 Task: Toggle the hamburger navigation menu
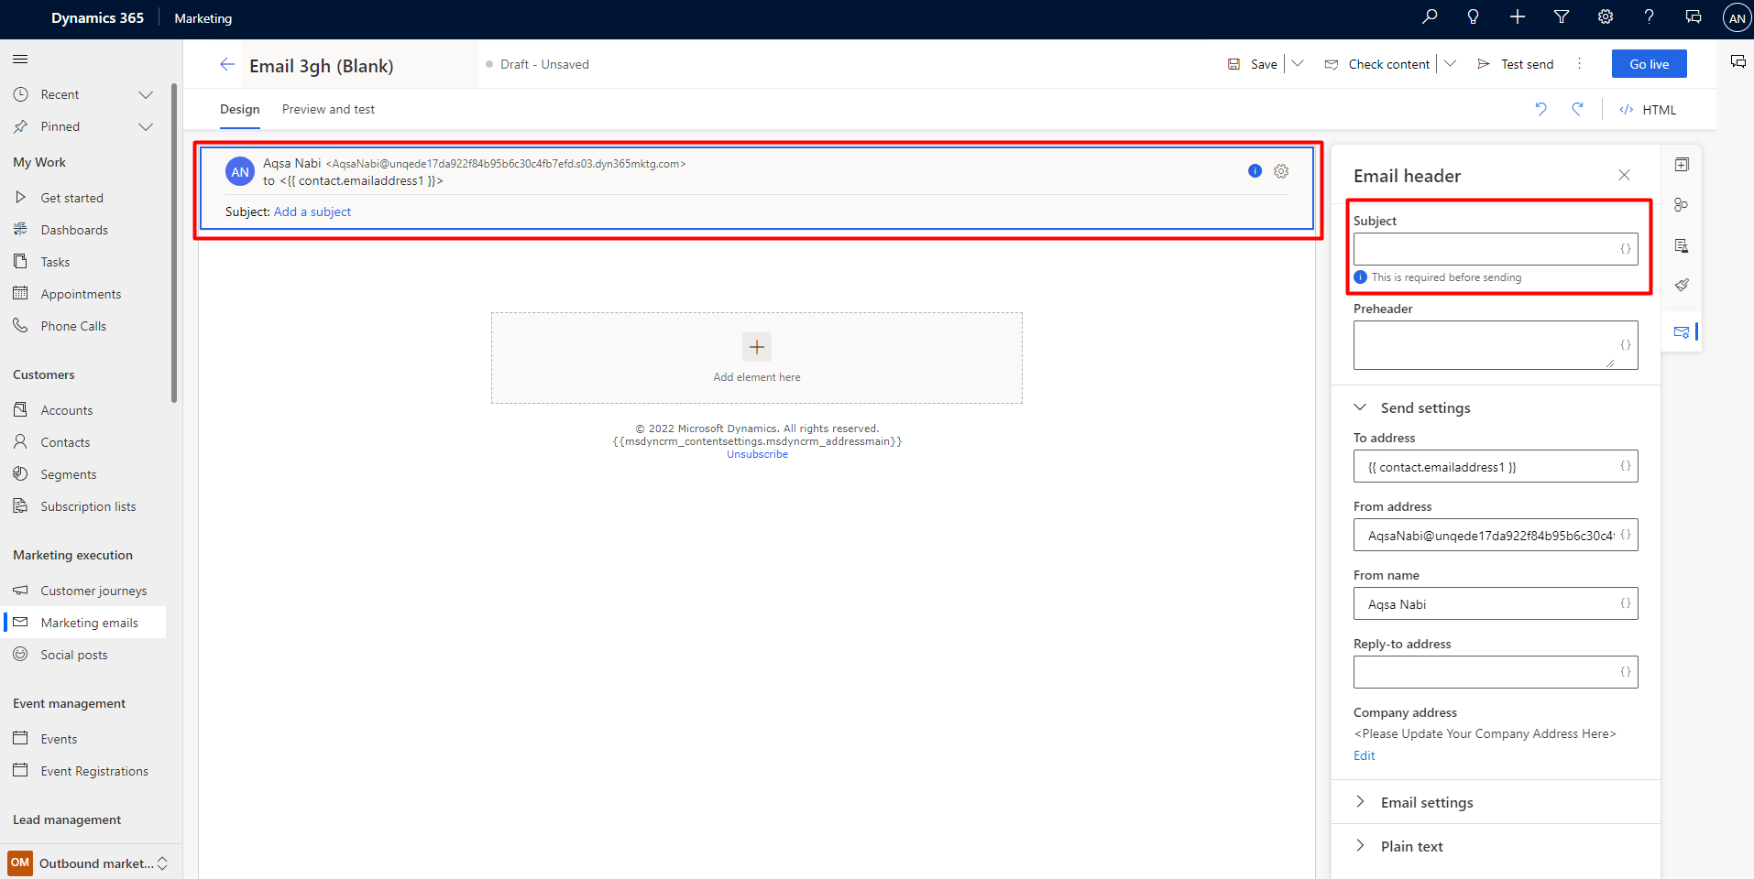pyautogui.click(x=20, y=60)
